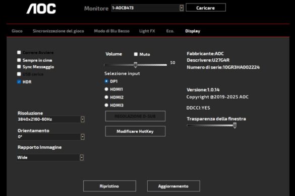Click the Ripristino button
This screenshot has width=295, height=196.
(109, 186)
